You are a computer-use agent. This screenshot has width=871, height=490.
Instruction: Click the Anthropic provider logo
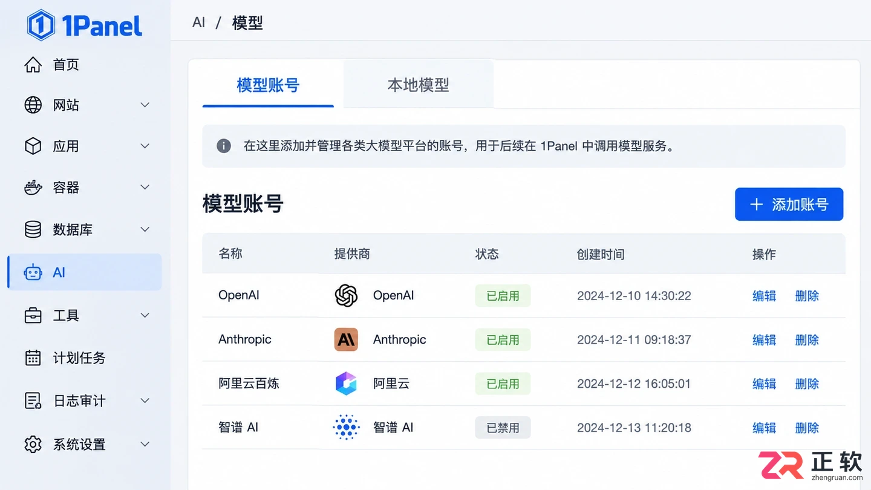pos(346,339)
